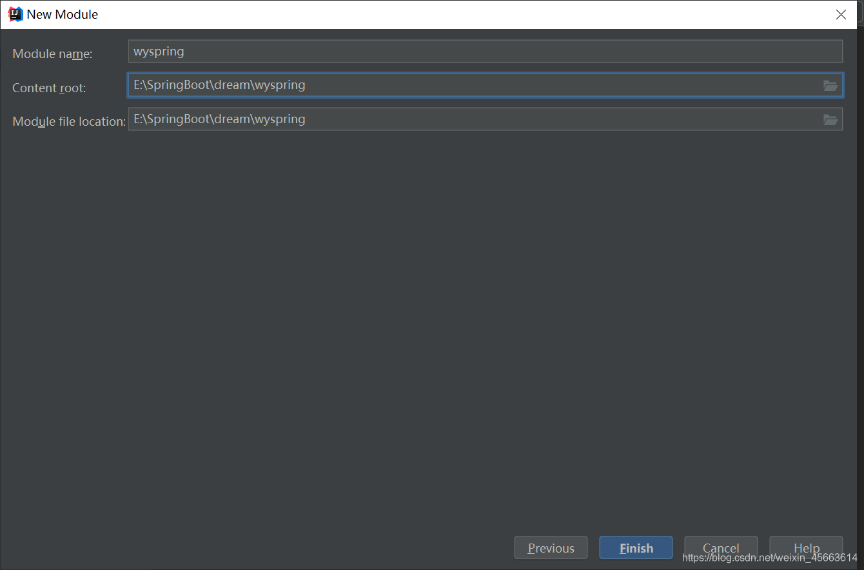Screen dimensions: 864x570
Task: Click the 'Module file location:' label
Action: click(69, 121)
